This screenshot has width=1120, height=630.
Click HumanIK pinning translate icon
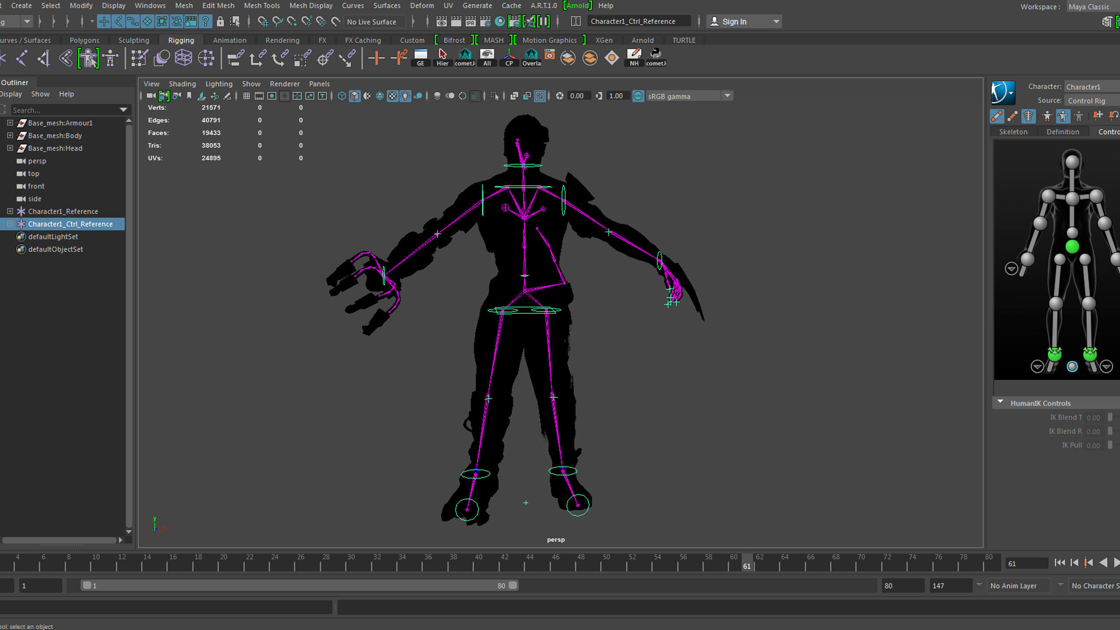1097,116
